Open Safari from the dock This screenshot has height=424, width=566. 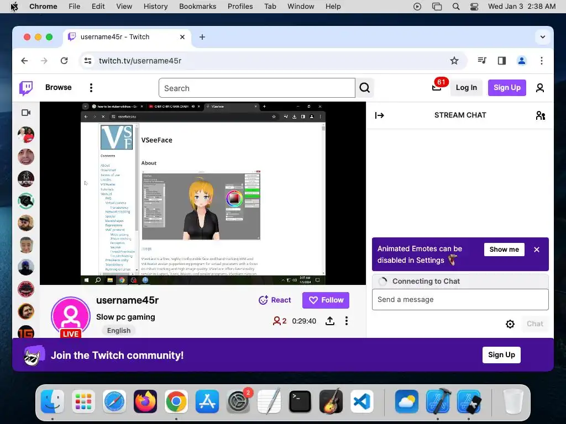114,401
